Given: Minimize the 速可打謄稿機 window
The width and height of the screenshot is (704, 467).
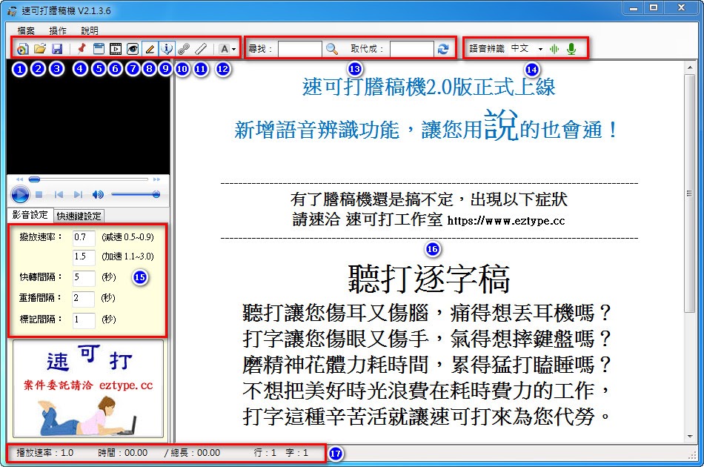Looking at the screenshot, I should tap(634, 8).
